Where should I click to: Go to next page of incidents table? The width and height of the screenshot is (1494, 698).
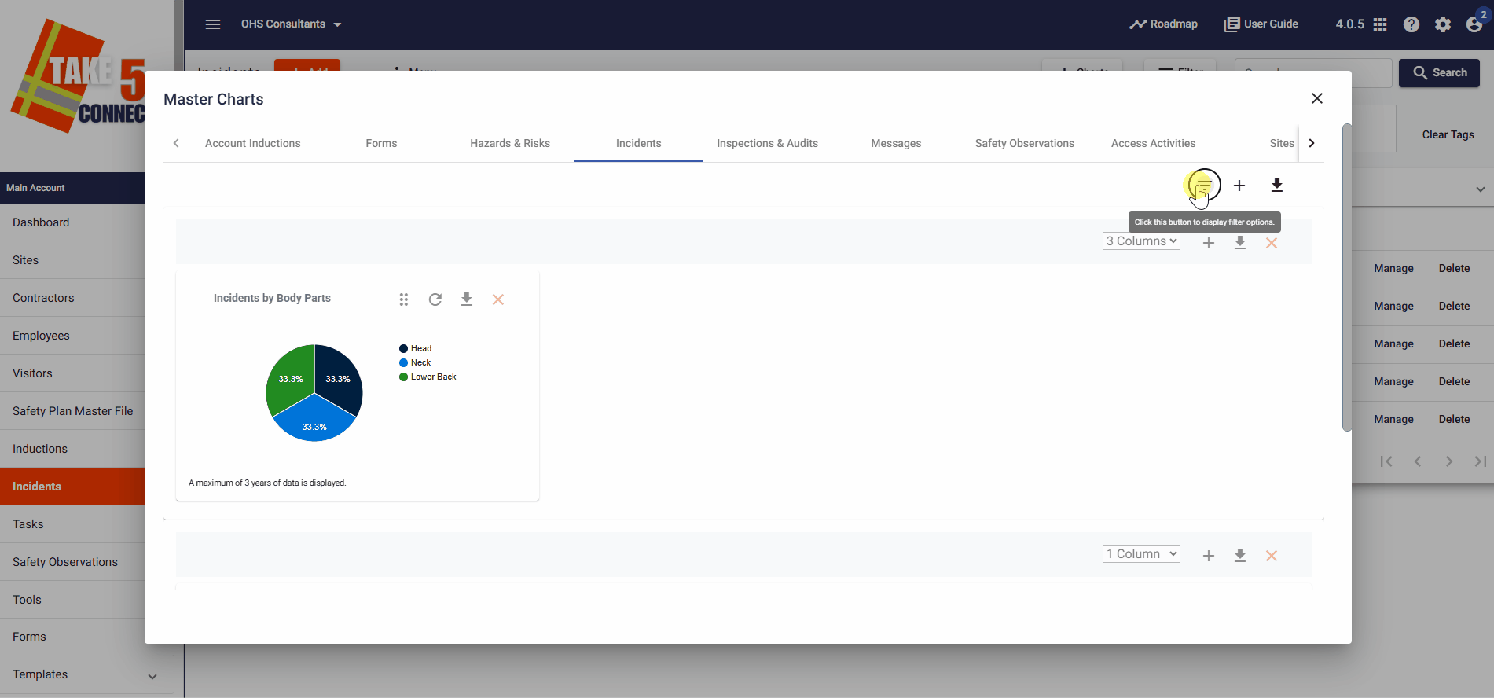[1449, 461]
